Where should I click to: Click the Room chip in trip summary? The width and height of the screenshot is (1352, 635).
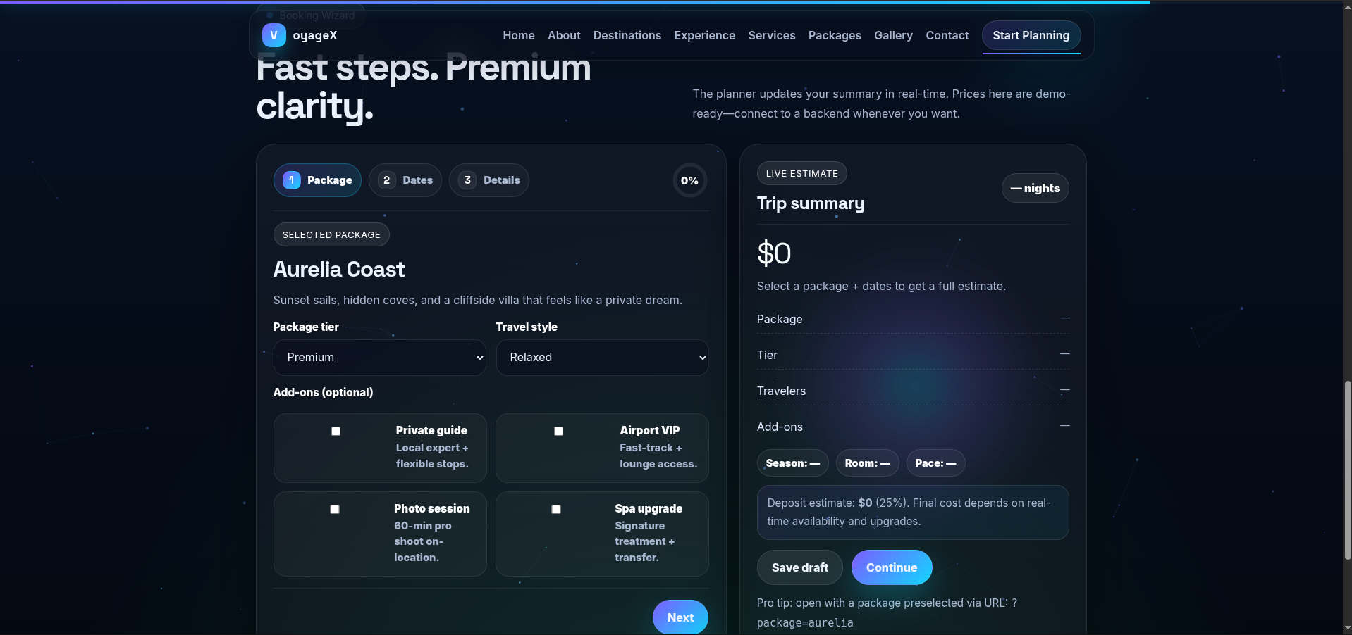pos(867,463)
